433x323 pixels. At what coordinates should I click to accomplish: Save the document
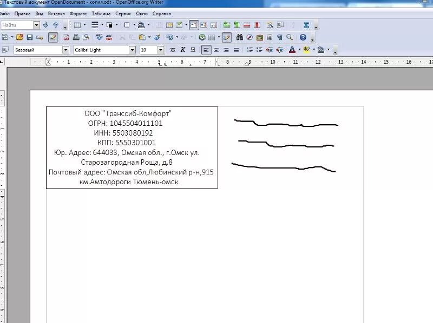[30, 37]
